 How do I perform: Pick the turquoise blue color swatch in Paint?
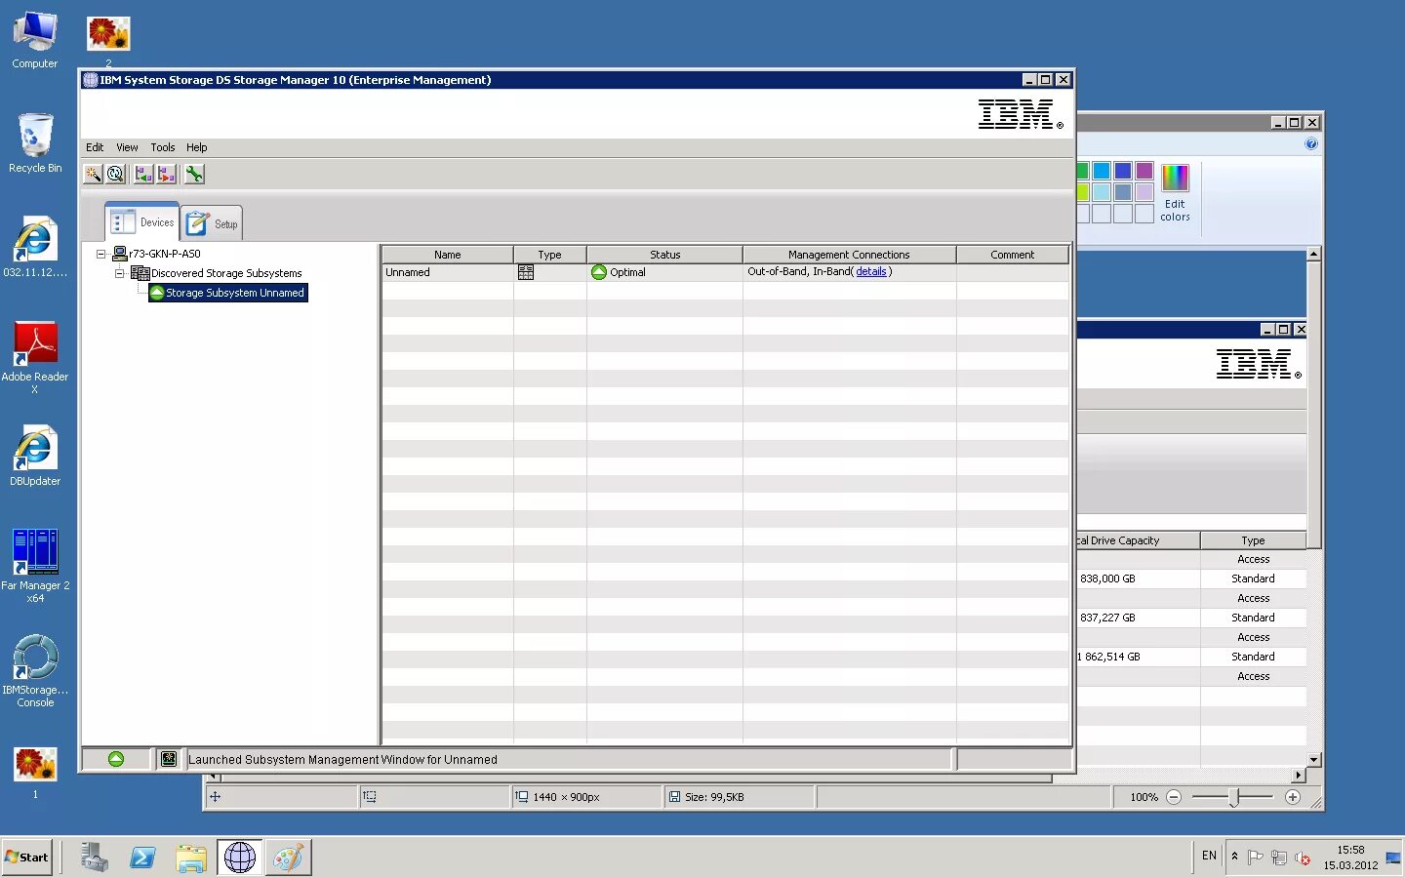click(1102, 171)
